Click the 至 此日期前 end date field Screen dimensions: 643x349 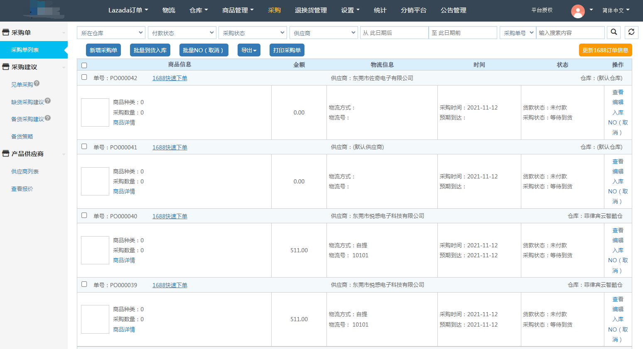[463, 33]
